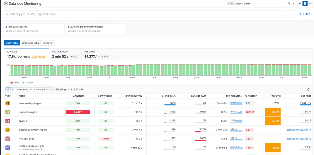Open the Past 1 Week time dropdown

261,3
